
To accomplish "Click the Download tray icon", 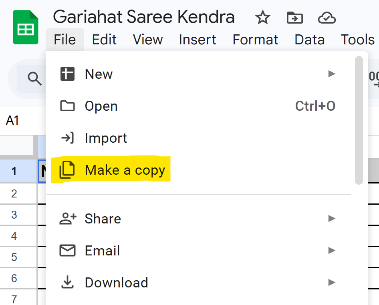I will (x=67, y=283).
